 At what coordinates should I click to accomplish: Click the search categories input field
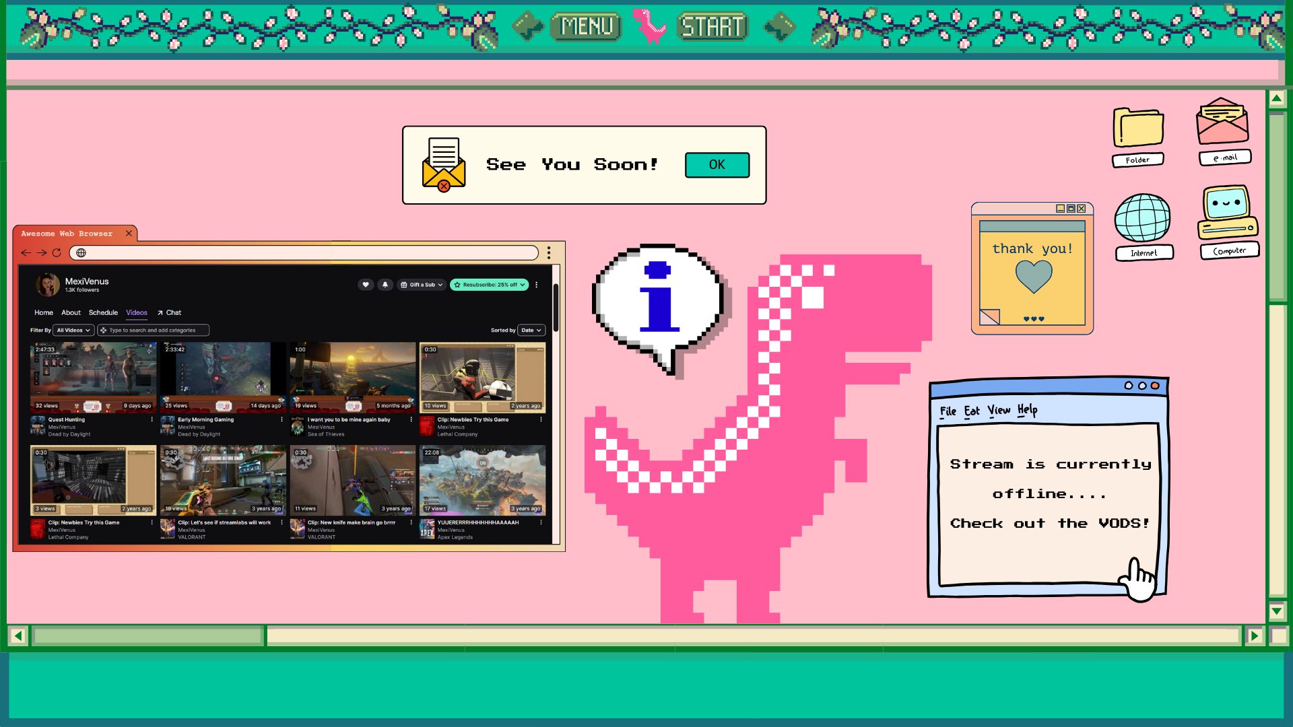click(x=154, y=331)
